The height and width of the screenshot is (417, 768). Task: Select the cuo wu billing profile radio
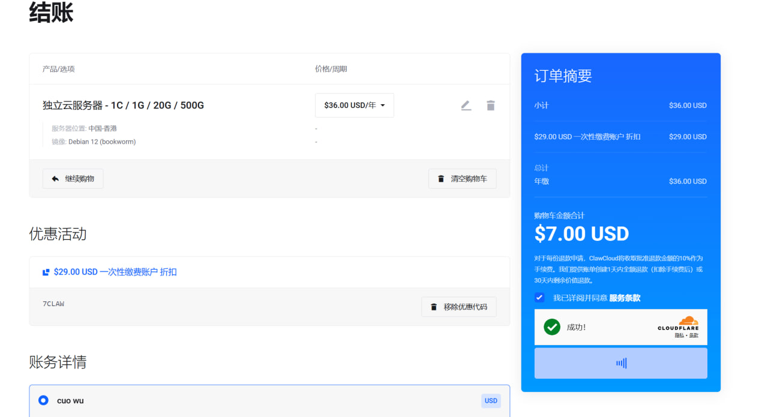(x=43, y=400)
